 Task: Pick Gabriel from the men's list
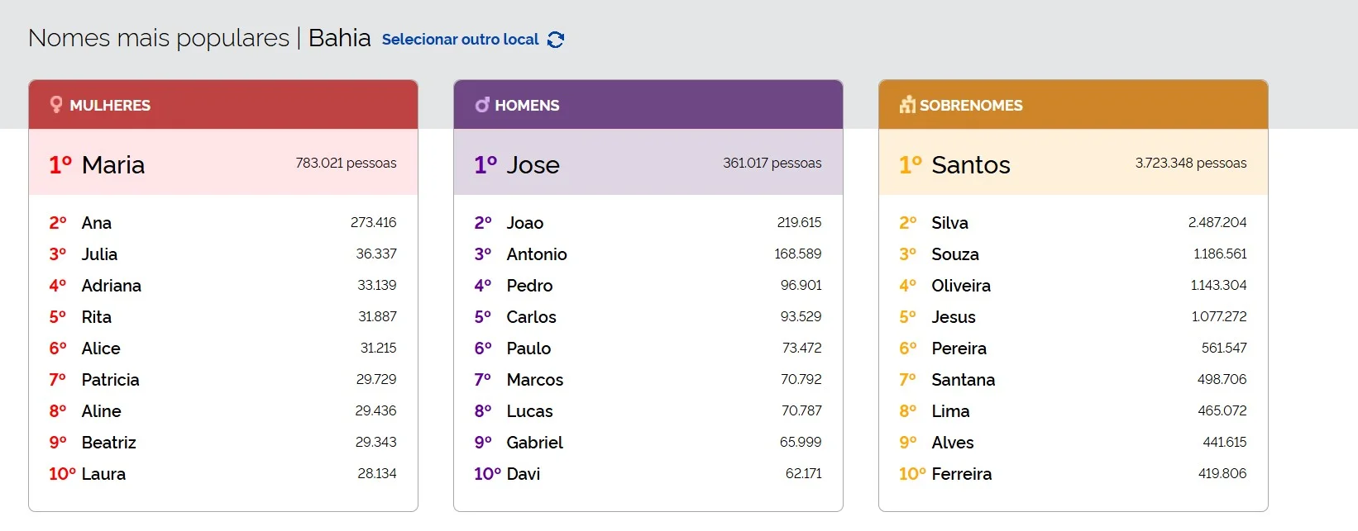534,443
